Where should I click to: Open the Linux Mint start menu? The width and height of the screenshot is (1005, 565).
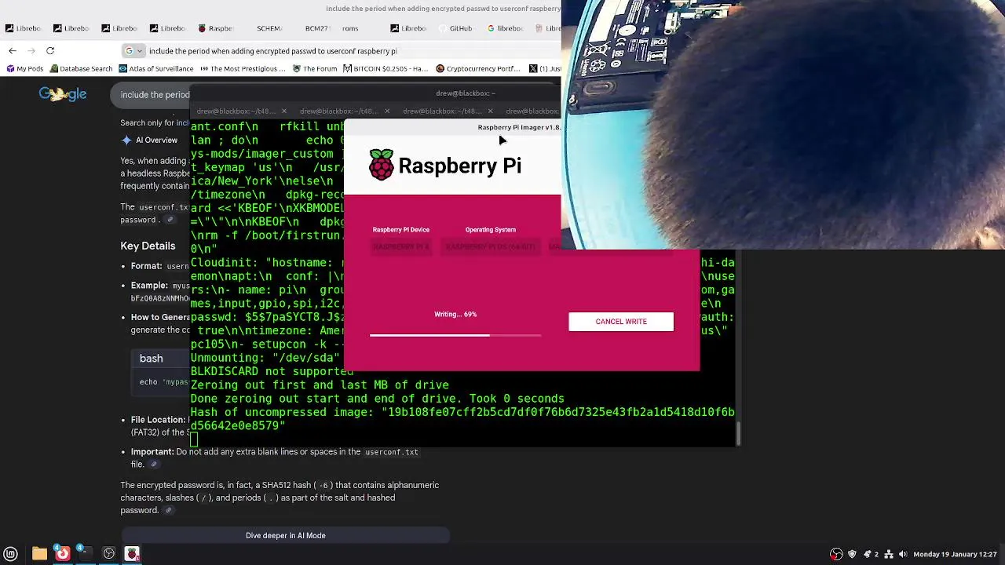11,554
